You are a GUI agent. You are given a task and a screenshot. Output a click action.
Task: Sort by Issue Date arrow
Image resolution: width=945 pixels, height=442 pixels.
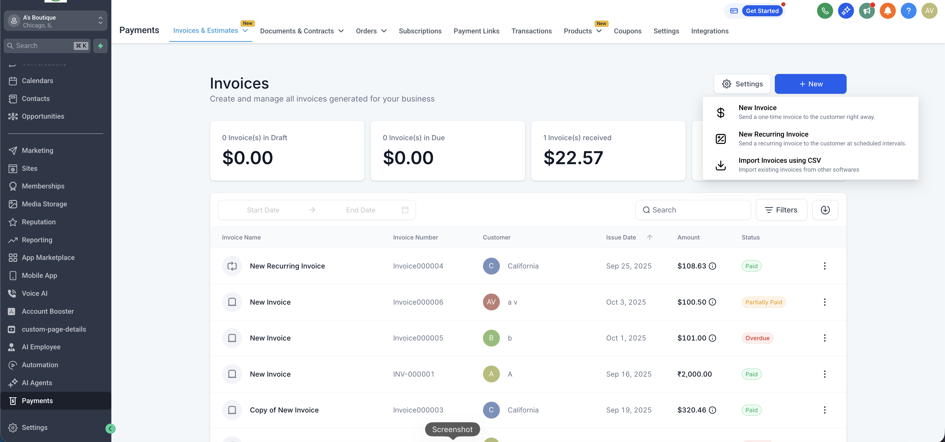click(x=649, y=237)
